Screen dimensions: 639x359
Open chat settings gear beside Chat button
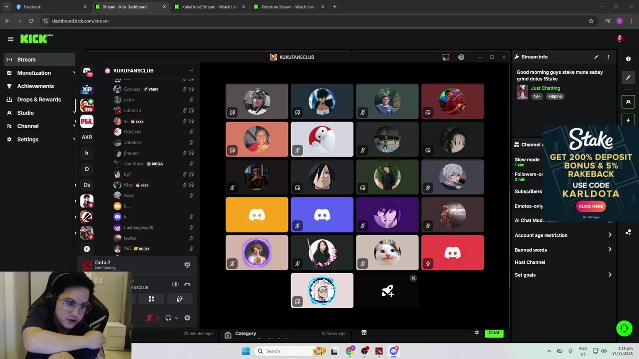click(477, 333)
